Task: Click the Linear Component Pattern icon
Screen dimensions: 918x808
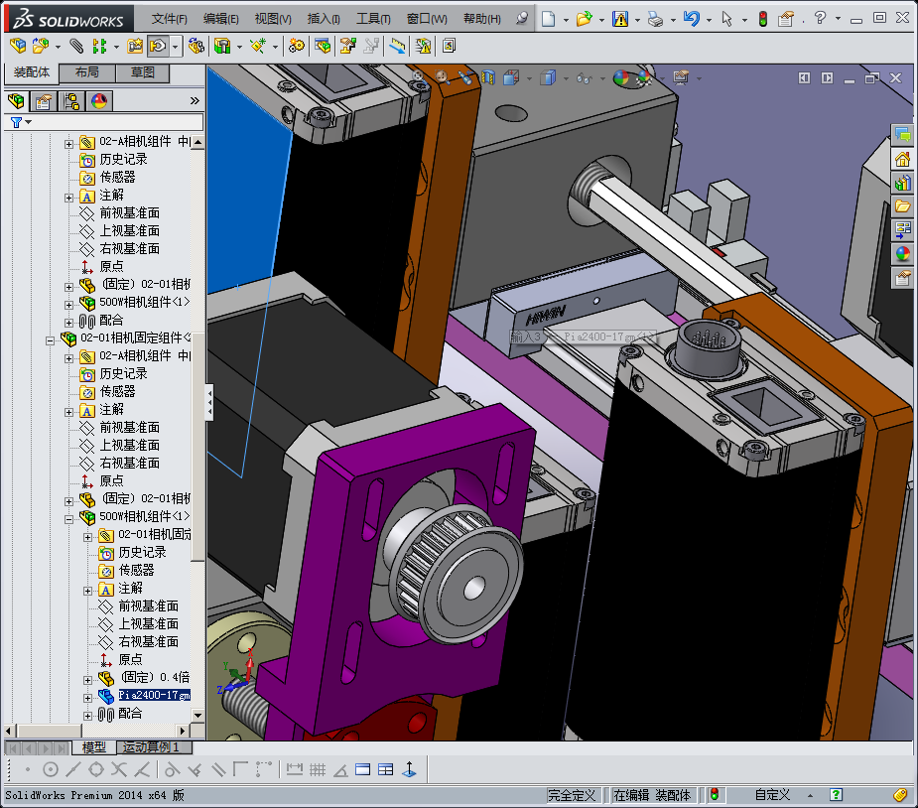Action: tap(99, 46)
